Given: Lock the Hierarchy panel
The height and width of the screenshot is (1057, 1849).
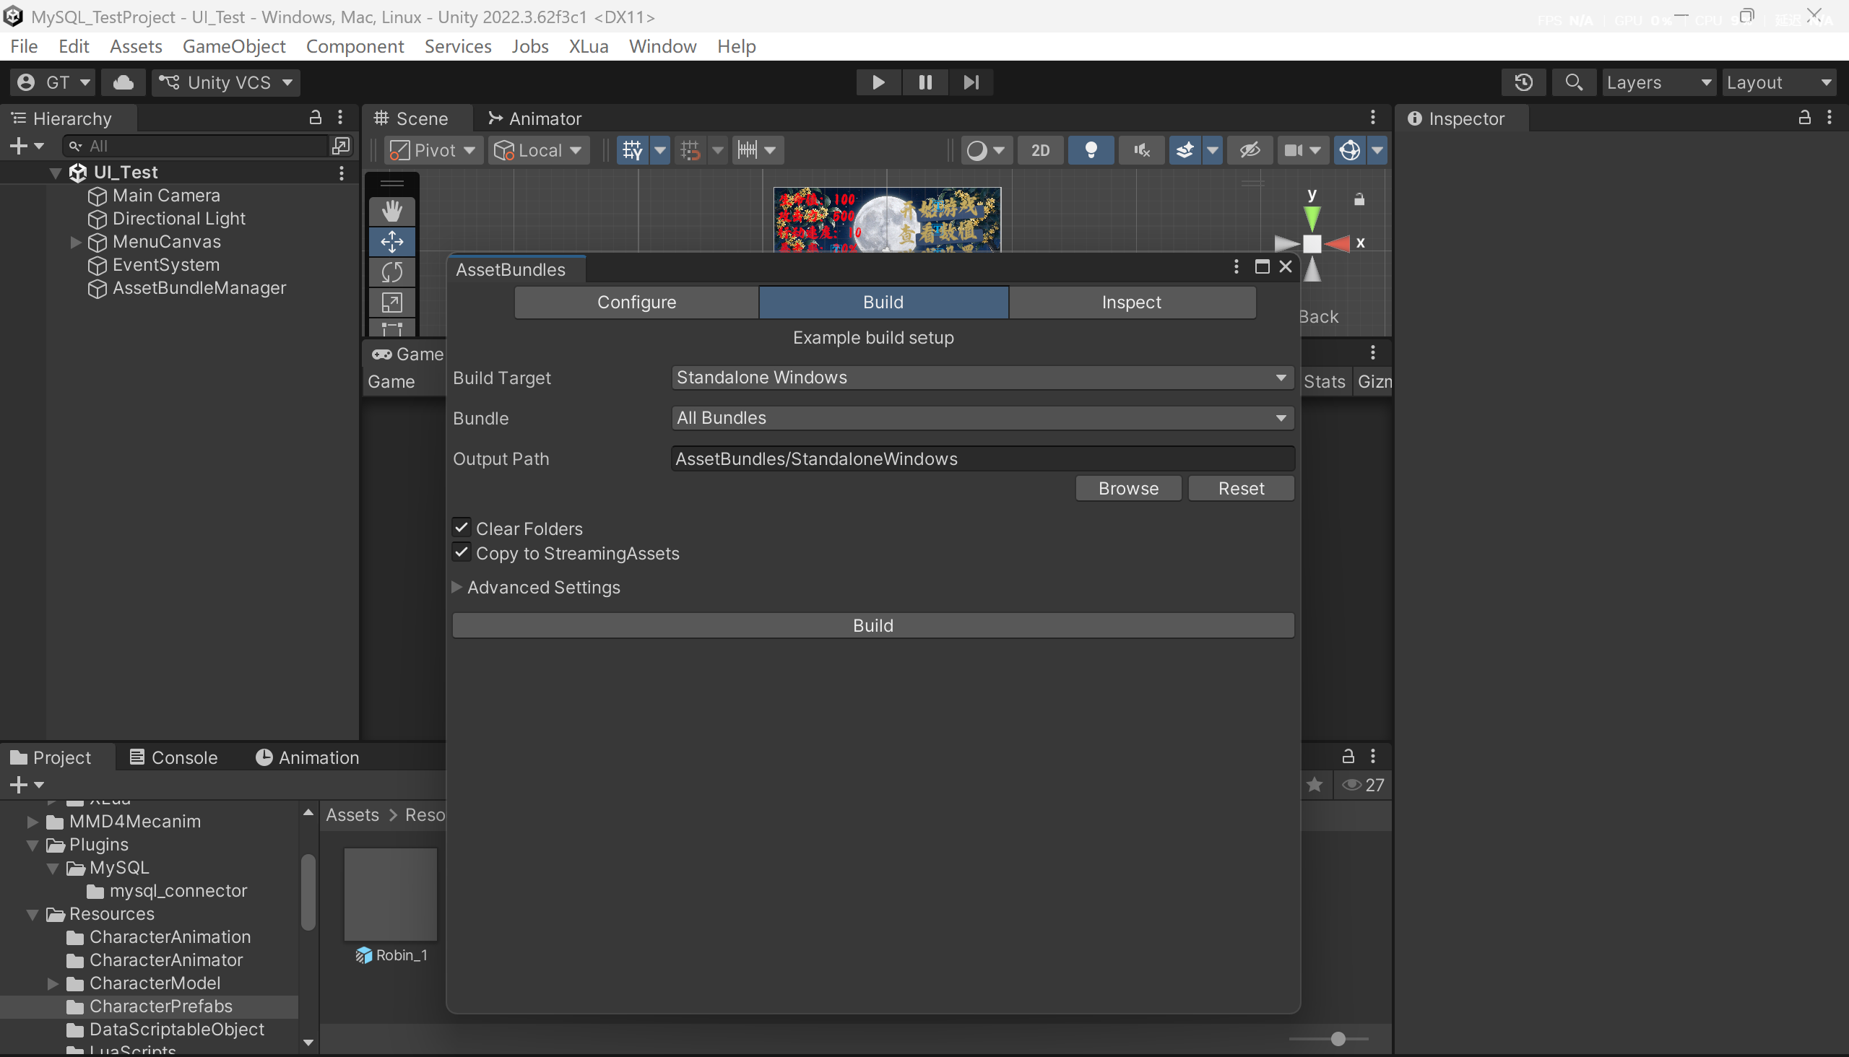Looking at the screenshot, I should pyautogui.click(x=315, y=118).
